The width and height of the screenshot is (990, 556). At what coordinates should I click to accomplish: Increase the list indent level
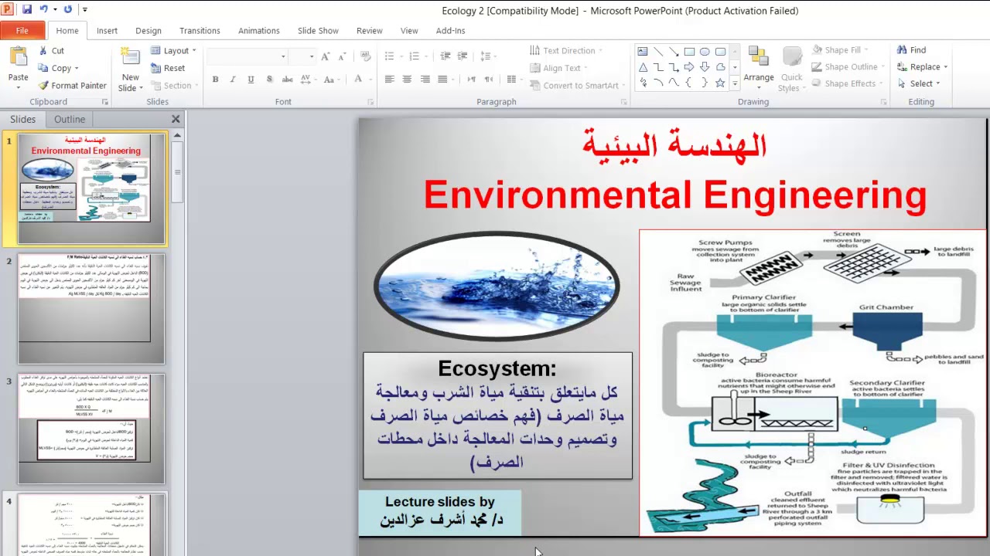pyautogui.click(x=463, y=56)
